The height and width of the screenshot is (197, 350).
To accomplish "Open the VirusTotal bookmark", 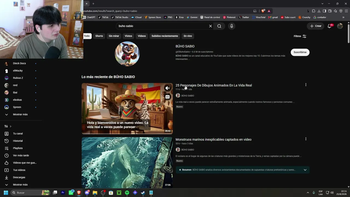I will (258, 17).
